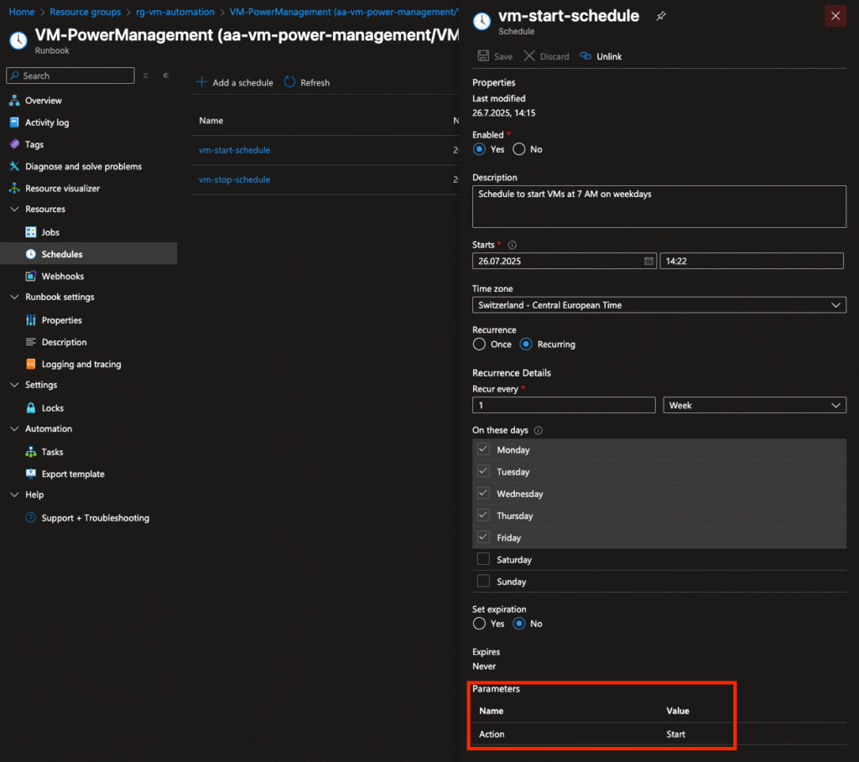Screen dimensions: 859x762
Task: Set Enabled to No
Action: click(518, 149)
